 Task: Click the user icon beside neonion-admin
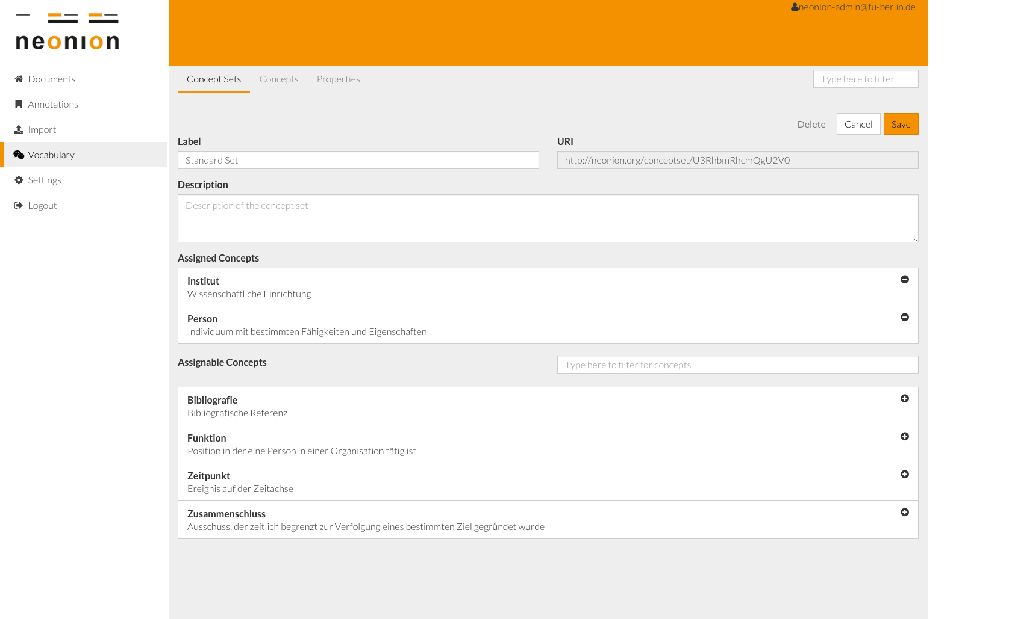click(x=795, y=7)
